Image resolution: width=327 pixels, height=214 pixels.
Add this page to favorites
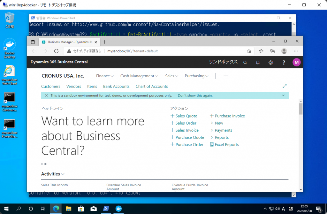click(249, 51)
